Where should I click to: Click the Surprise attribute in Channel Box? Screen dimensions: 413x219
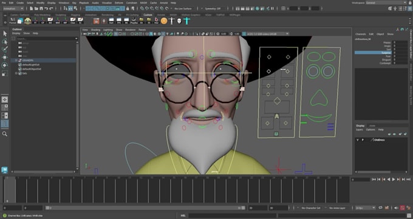[x=373, y=53]
